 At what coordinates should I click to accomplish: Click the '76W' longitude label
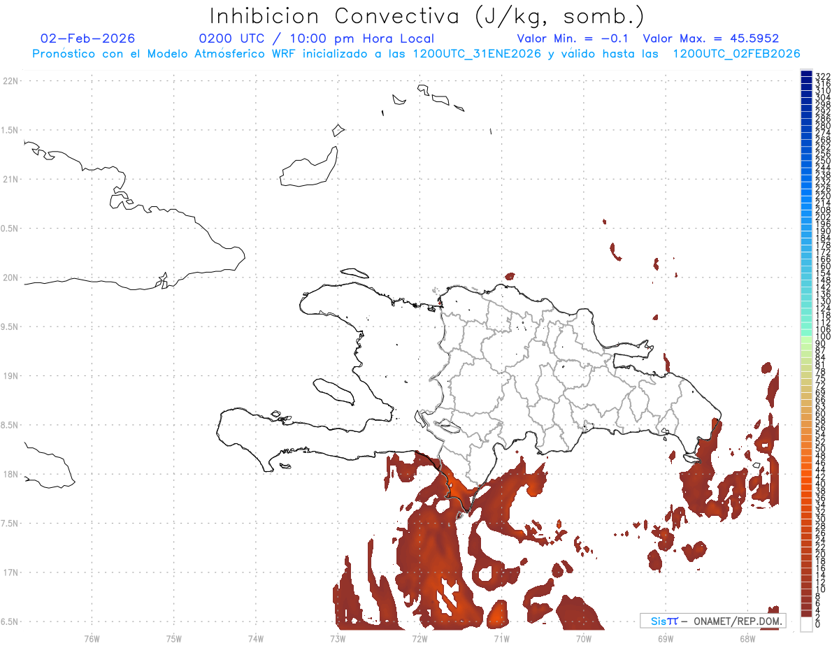pyautogui.click(x=92, y=638)
